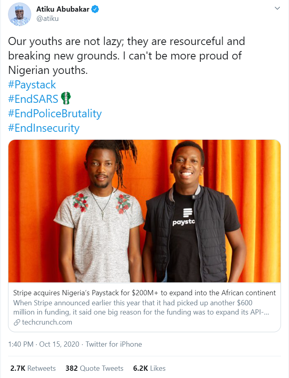Click the raised fist emoji icon
The height and width of the screenshot is (378, 289).
(x=65, y=98)
